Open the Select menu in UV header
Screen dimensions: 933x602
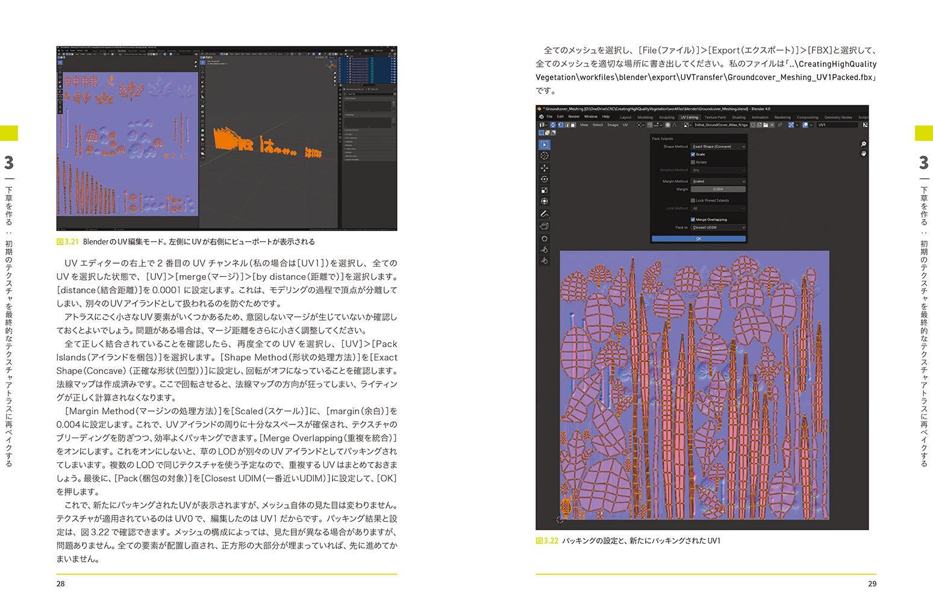point(598,125)
